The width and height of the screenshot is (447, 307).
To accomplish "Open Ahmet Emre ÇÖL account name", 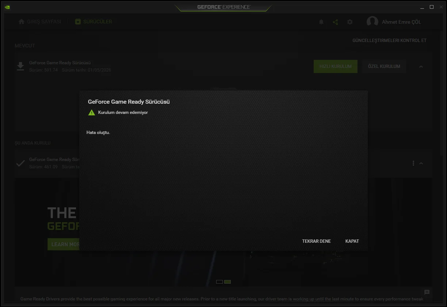I will (x=401, y=22).
